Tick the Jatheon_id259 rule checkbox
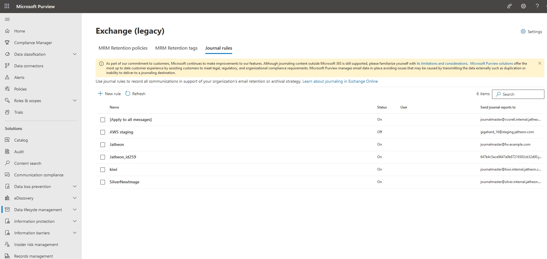Viewport: 547px width, 259px height. (x=103, y=157)
